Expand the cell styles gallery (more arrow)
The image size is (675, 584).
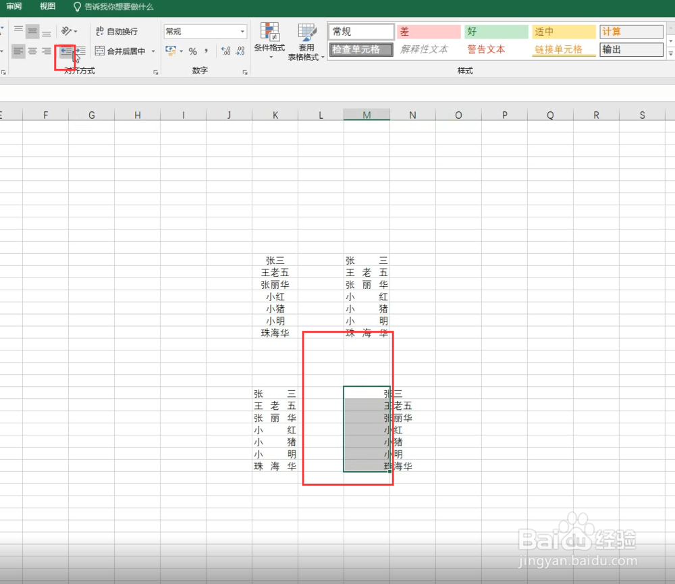(671, 54)
